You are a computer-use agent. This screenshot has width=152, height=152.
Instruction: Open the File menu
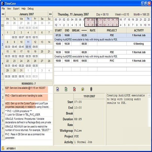point(3,9)
